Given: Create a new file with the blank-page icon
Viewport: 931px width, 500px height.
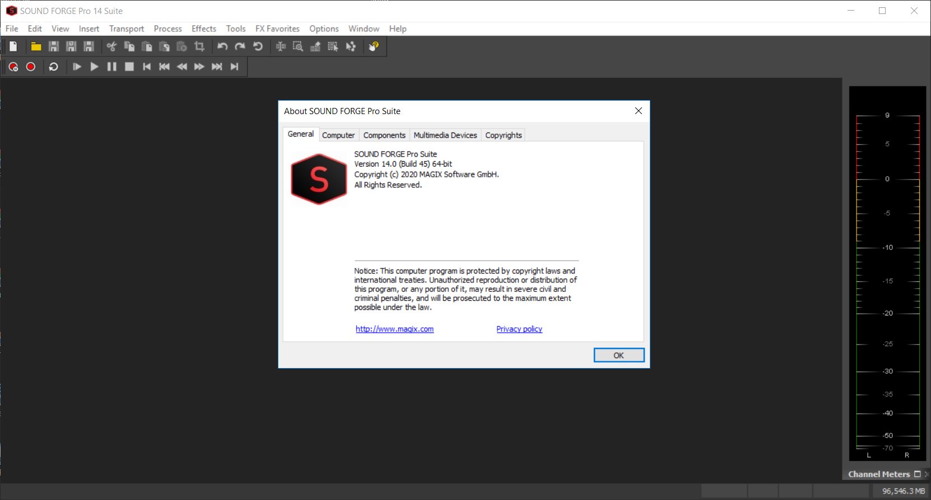Looking at the screenshot, I should click(13, 46).
